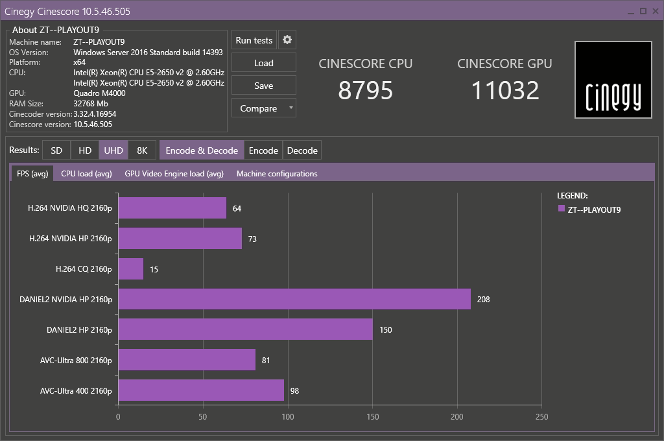
Task: Switch results to HD resolution
Action: (85, 150)
